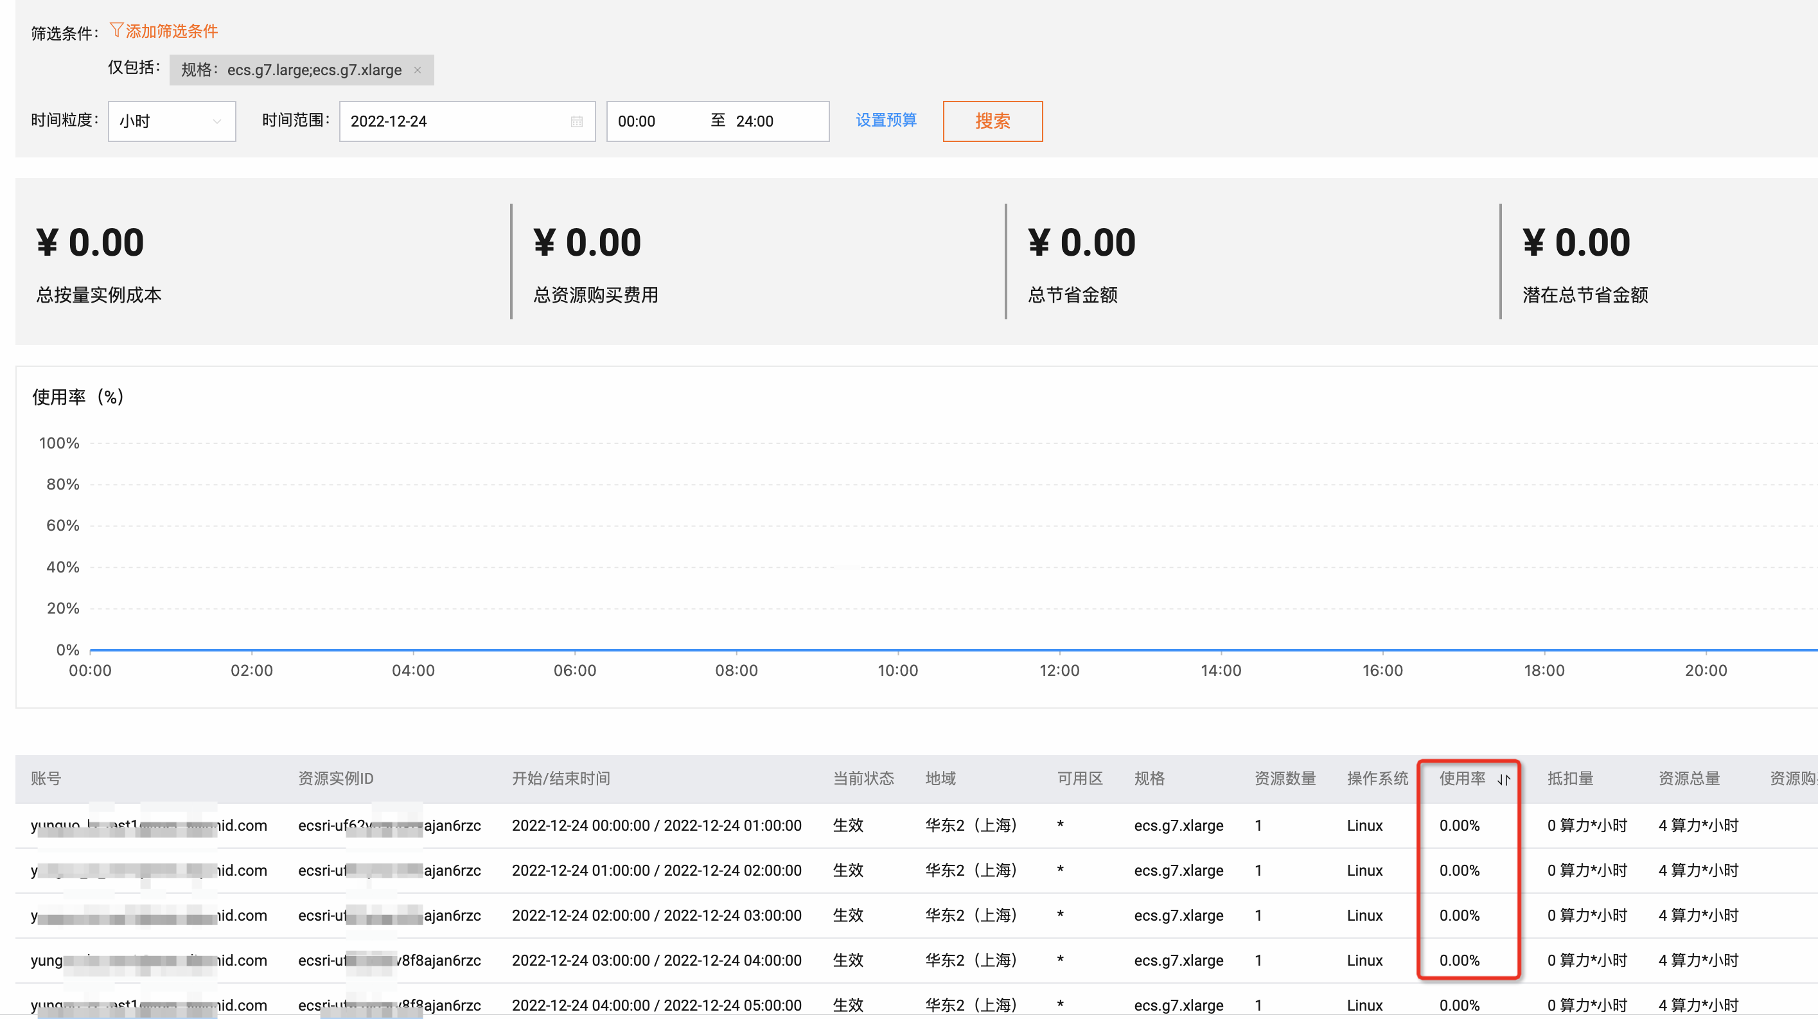Screen dimensions: 1818x1019
Task: Click the resource instance ID column header
Action: tap(335, 778)
